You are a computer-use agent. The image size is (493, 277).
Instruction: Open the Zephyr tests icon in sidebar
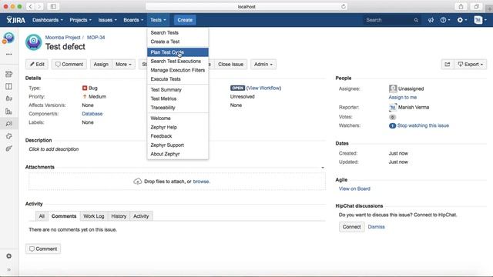(x=8, y=149)
